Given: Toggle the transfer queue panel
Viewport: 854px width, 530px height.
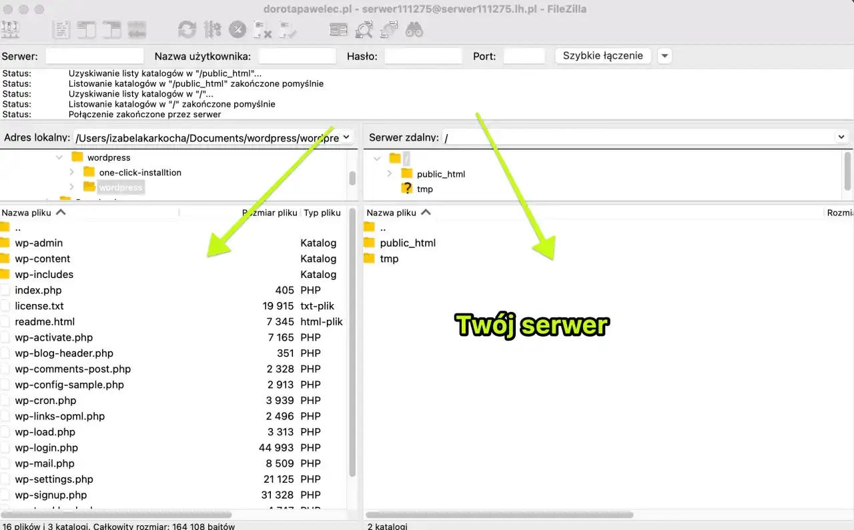Looking at the screenshot, I should (136, 29).
